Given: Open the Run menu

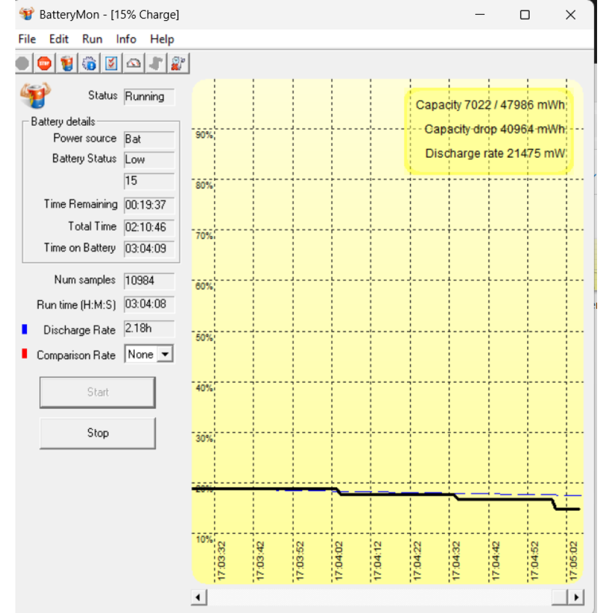Looking at the screenshot, I should 92,39.
